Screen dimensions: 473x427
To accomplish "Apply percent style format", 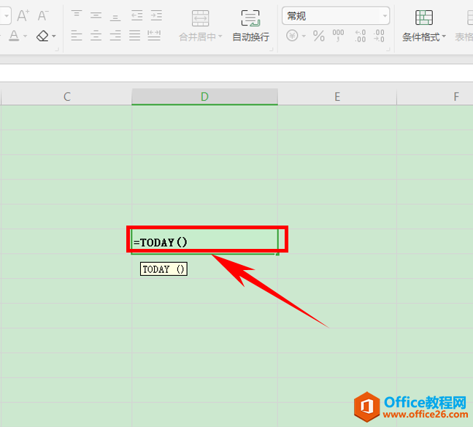I will click(x=318, y=36).
